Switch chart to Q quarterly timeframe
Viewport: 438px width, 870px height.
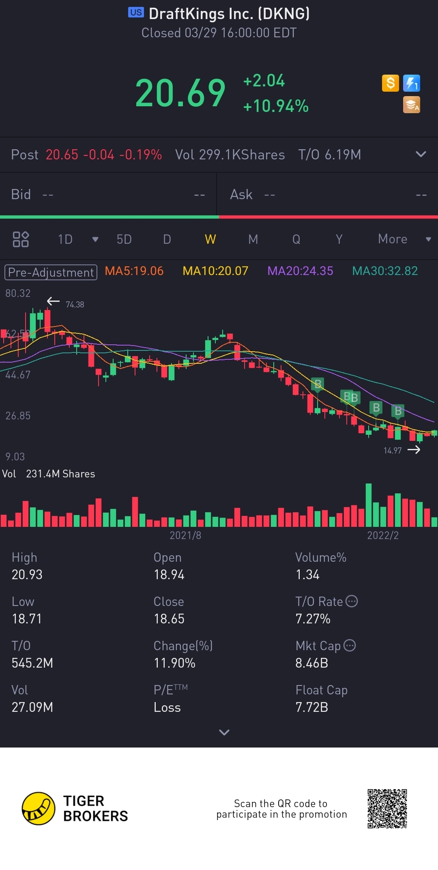[x=296, y=239]
